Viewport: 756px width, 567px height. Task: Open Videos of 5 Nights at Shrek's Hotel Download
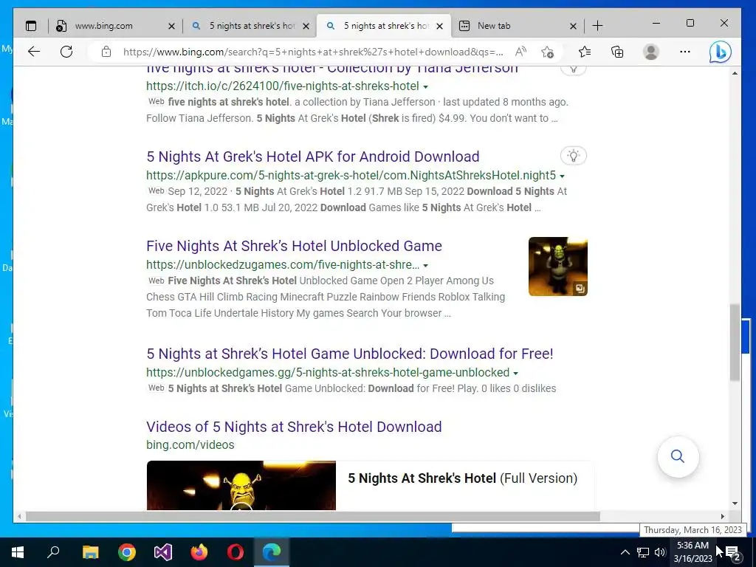294,427
